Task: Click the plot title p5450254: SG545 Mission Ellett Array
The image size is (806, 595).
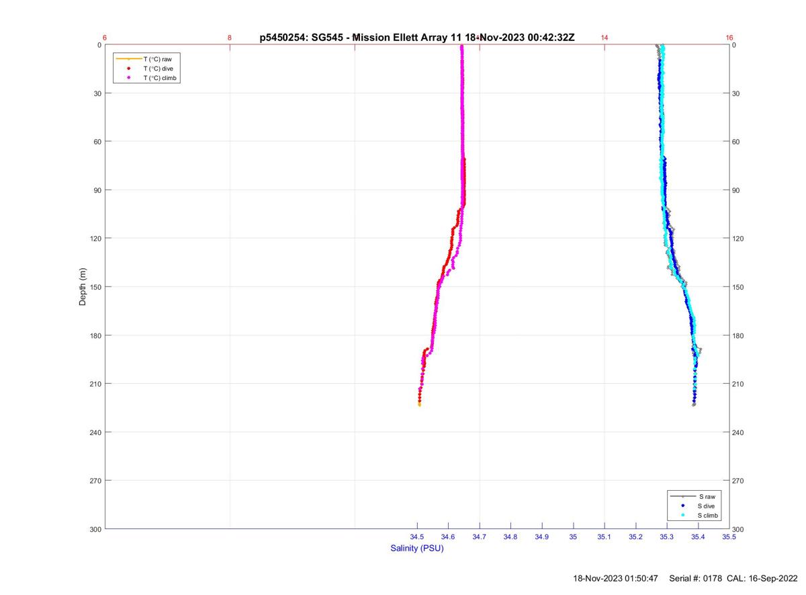Action: tap(417, 38)
